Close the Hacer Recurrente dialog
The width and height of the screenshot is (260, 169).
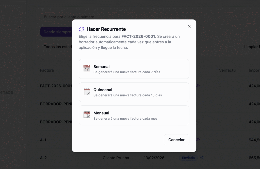pos(189,26)
